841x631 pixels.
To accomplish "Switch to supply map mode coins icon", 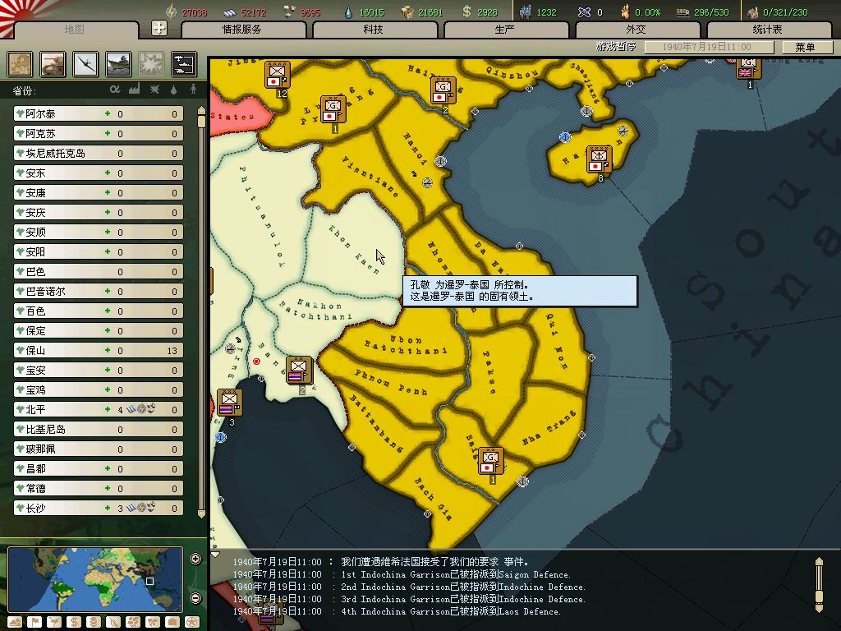I will pyautogui.click(x=94, y=623).
